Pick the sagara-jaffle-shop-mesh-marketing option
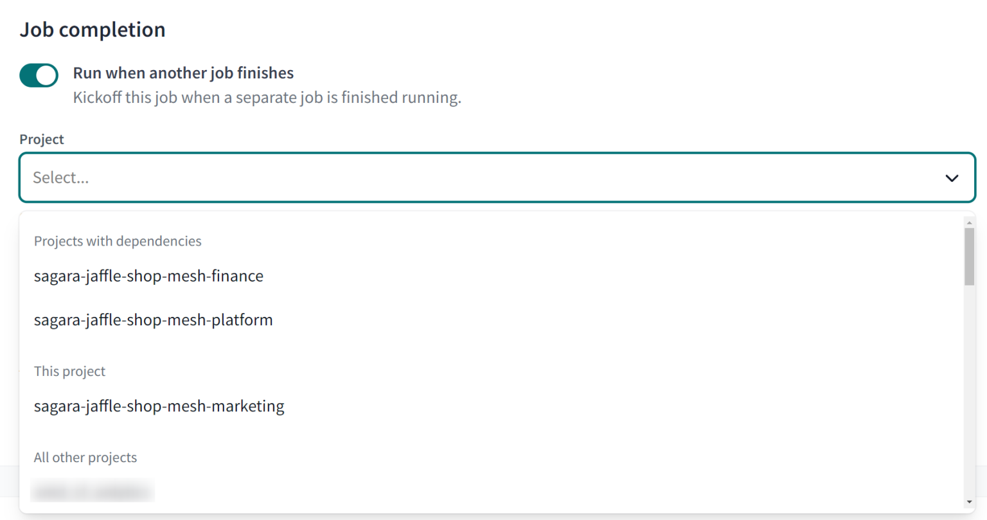Image resolution: width=987 pixels, height=520 pixels. (x=159, y=406)
